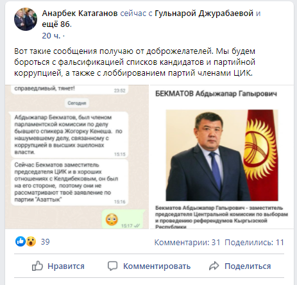Open Гульнара Джурабаева tagged profile link
Image resolution: width=297 pixels, height=285 pixels.
pyautogui.click(x=204, y=13)
